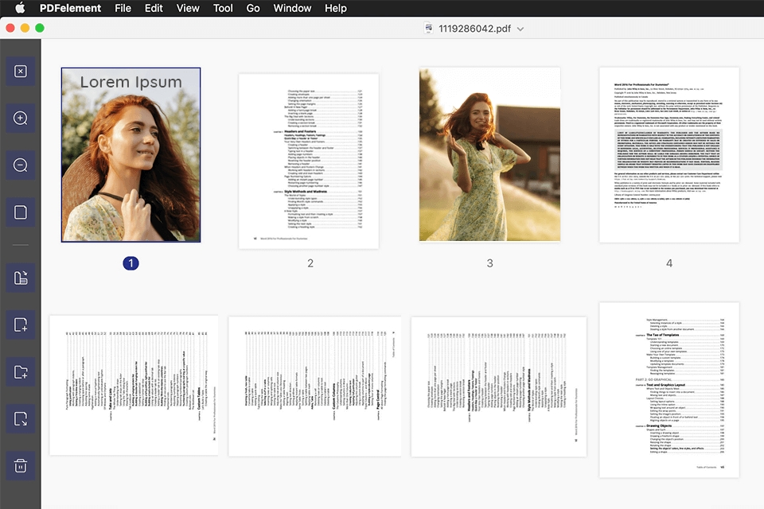Click the extract page arrow icon
The width and height of the screenshot is (764, 509).
coord(21,418)
